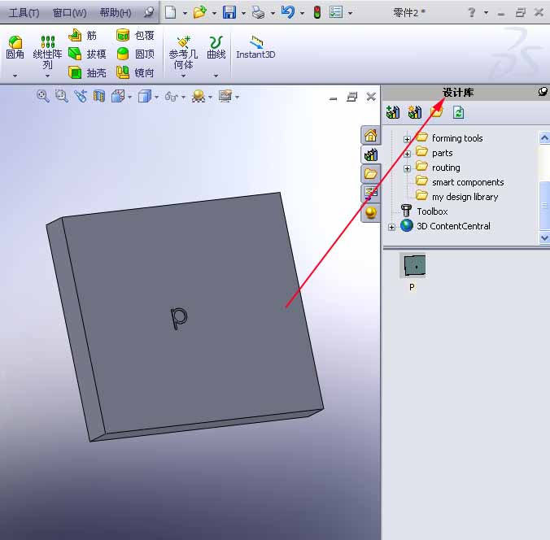Open a file with the folder icon

[x=200, y=13]
